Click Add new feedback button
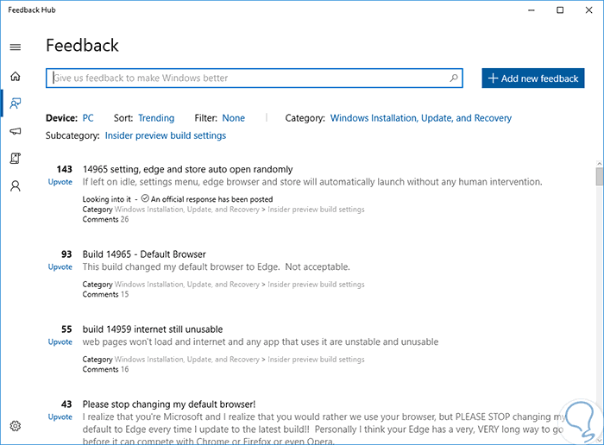Viewport: 604px width, 445px height. 533,78
